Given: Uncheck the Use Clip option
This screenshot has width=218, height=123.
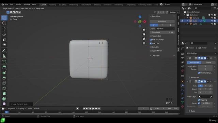Looking at the screenshot, I should [x=151, y=43].
